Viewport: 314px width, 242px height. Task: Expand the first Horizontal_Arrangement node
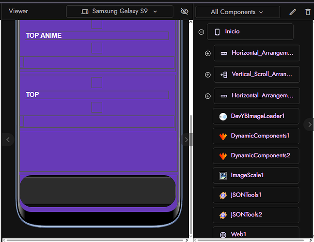click(x=208, y=53)
